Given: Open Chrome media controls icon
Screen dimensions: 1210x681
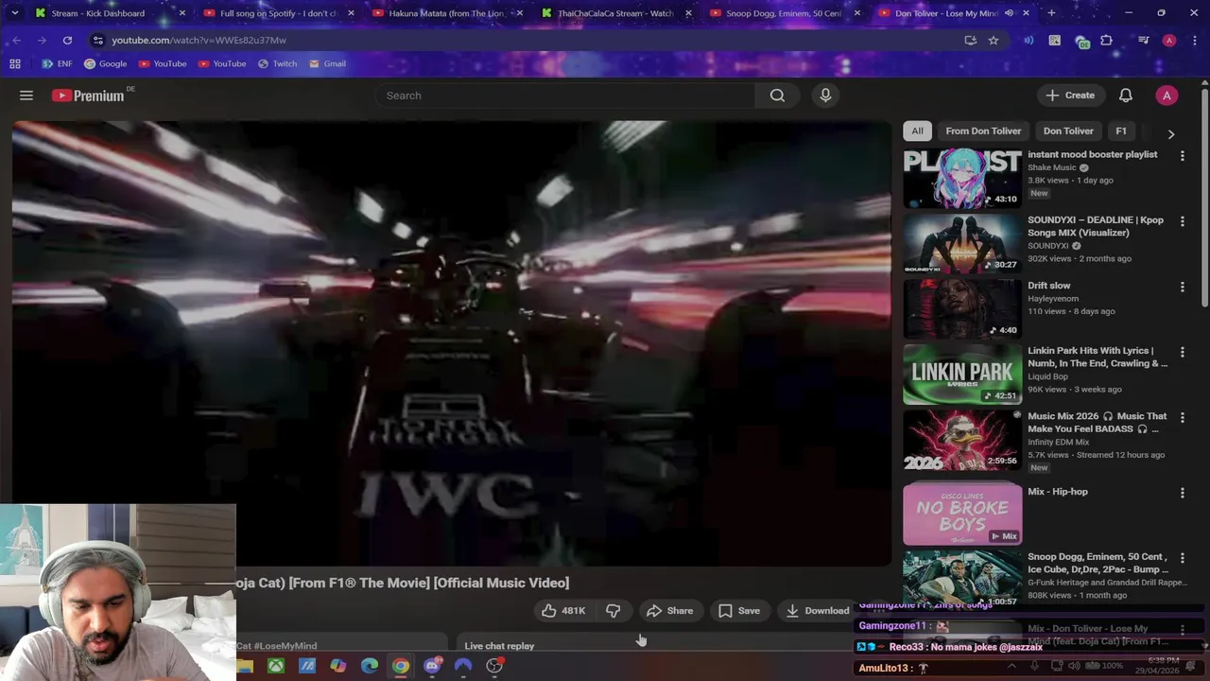Looking at the screenshot, I should pos(1144,40).
